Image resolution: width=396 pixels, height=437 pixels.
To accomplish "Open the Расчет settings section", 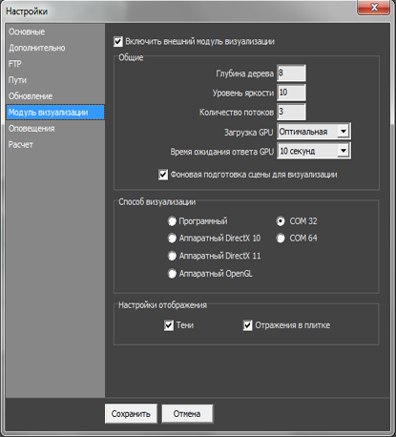I will click(21, 145).
